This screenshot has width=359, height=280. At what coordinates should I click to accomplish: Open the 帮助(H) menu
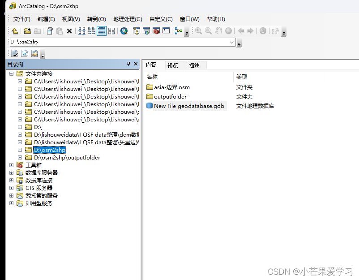click(216, 19)
